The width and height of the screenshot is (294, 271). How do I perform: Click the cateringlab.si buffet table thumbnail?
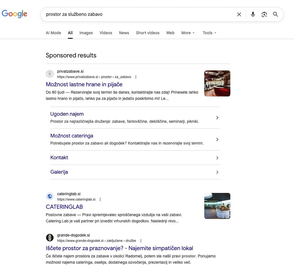217,206
